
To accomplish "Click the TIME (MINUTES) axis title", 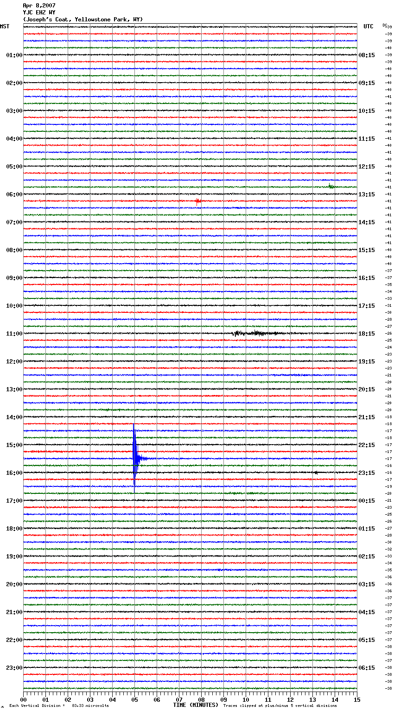I will click(x=196, y=705).
